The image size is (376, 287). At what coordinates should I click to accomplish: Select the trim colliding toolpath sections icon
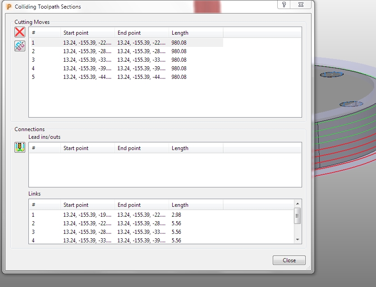pos(19,46)
